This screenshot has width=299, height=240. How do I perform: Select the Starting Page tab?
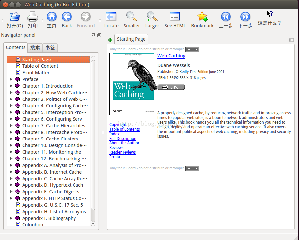[x=131, y=39]
